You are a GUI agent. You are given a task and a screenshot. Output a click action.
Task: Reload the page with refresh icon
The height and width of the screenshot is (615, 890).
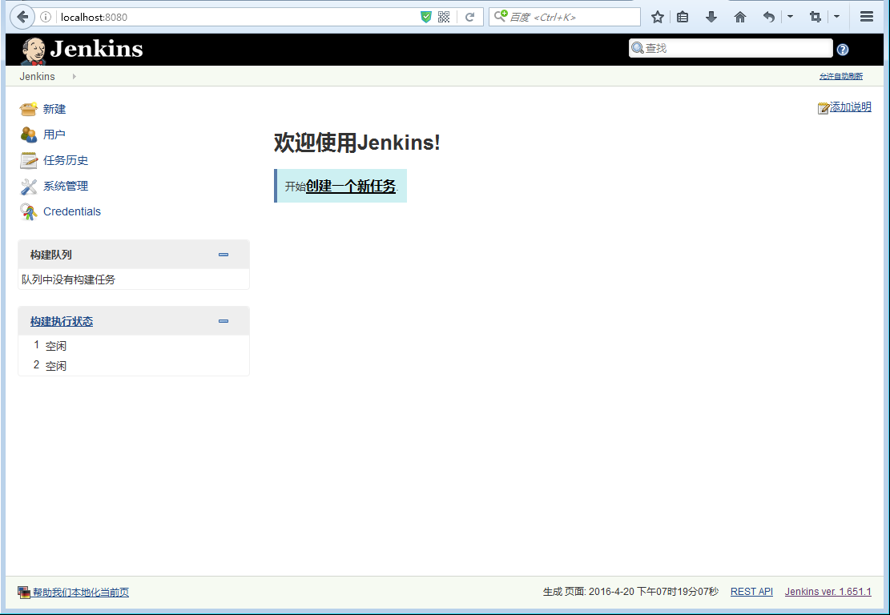[469, 17]
